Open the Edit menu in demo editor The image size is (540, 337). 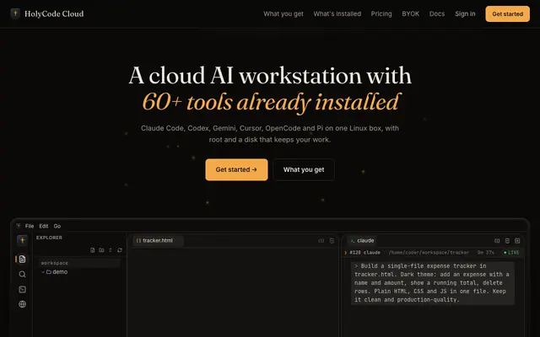click(x=44, y=226)
